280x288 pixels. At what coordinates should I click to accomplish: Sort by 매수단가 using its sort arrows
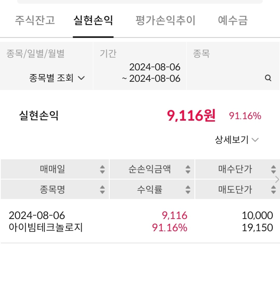273,170
